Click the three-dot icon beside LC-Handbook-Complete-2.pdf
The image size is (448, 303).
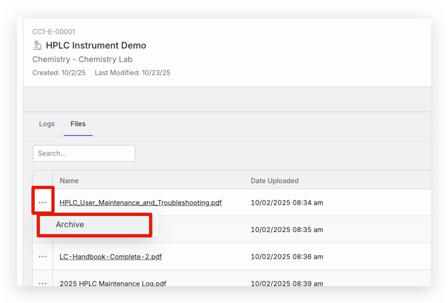[43, 256]
